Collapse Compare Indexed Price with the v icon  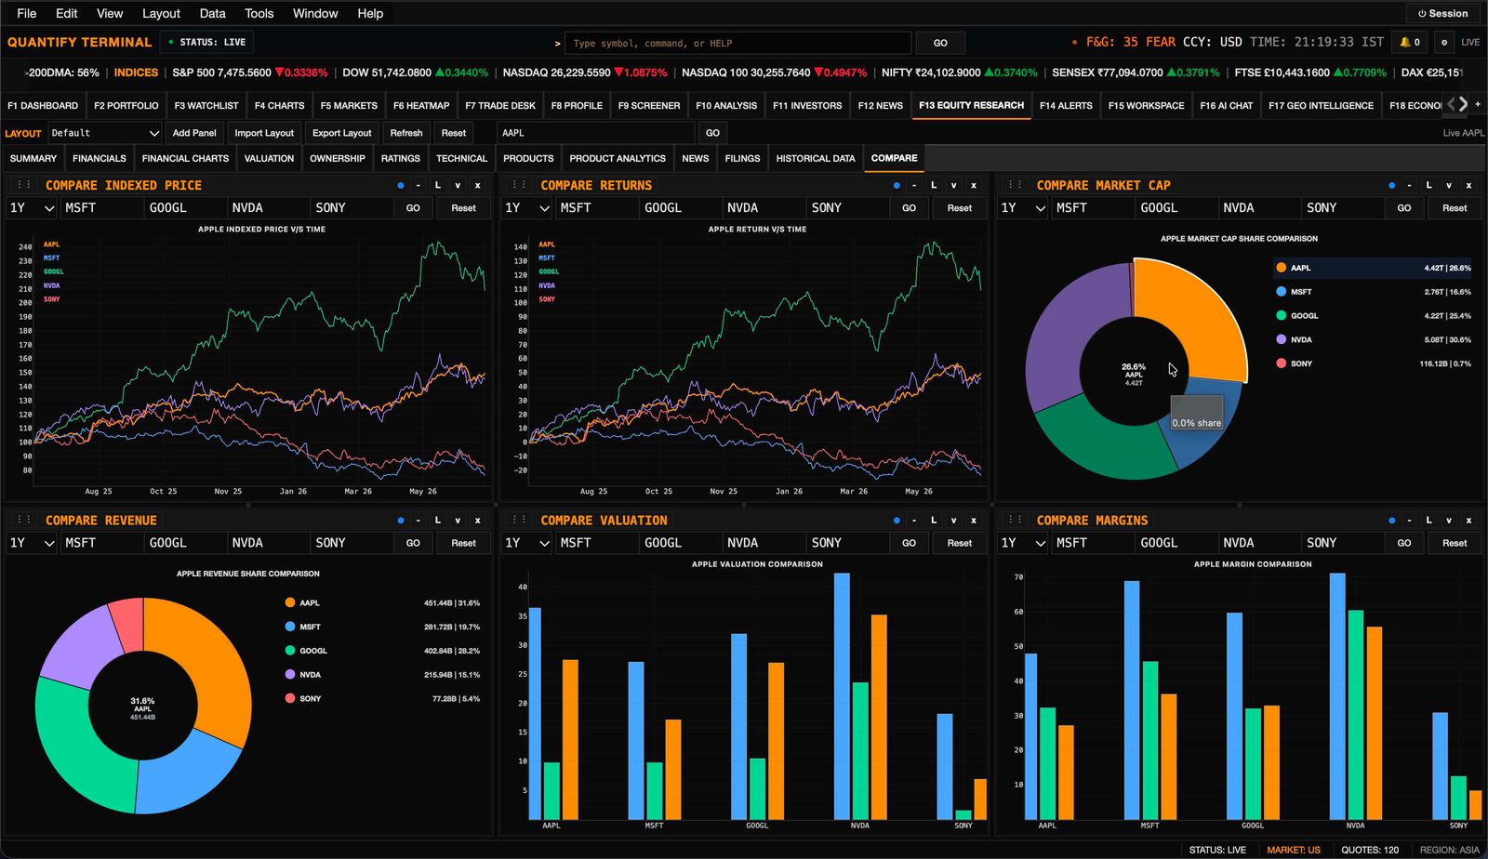click(x=458, y=185)
